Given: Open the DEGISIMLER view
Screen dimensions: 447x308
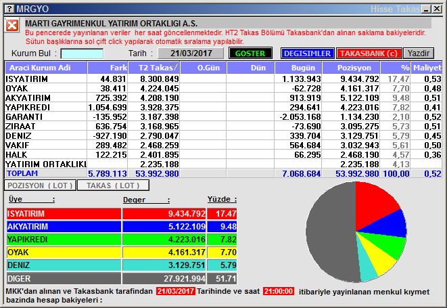Looking at the screenshot, I should pos(307,53).
